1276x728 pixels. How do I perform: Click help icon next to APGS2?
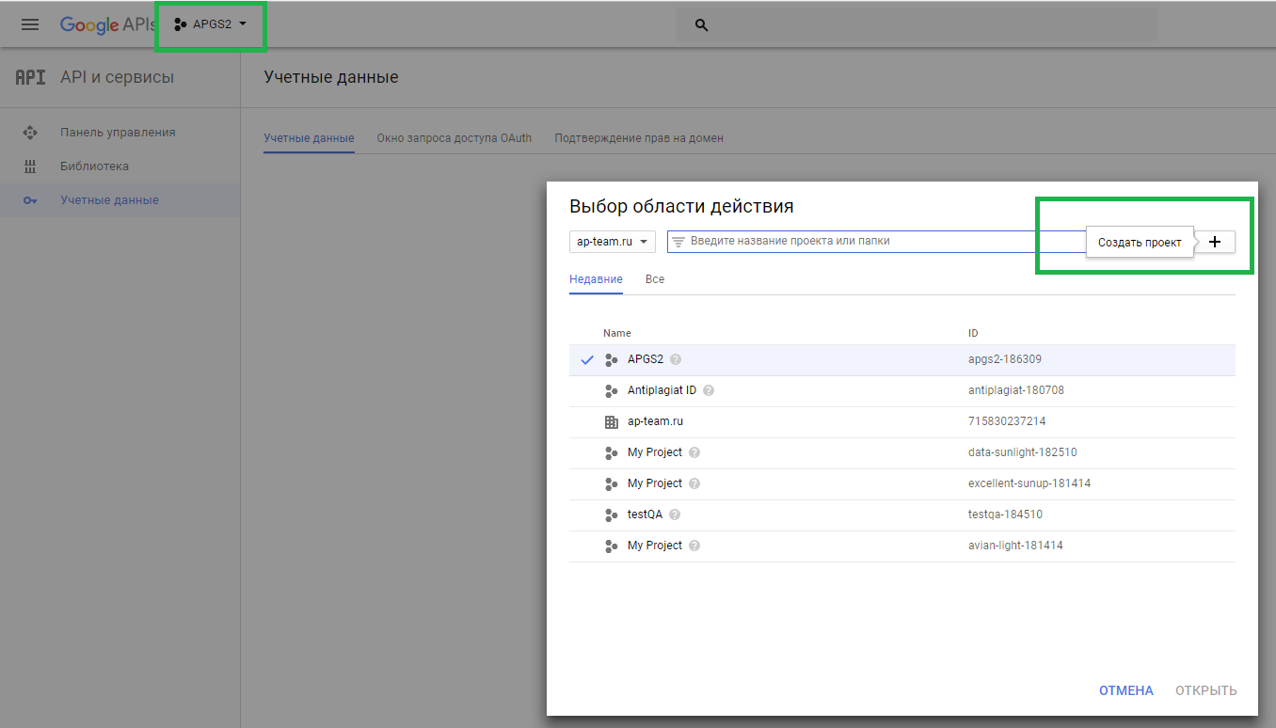(676, 359)
